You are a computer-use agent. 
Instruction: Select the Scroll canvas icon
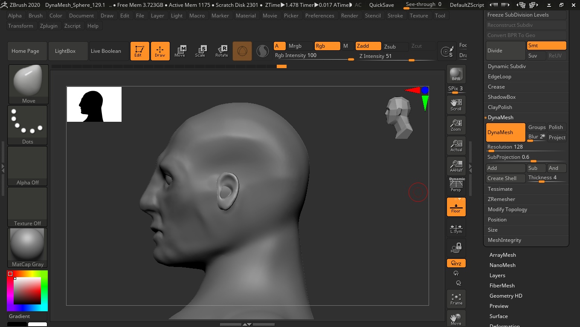[x=456, y=104]
